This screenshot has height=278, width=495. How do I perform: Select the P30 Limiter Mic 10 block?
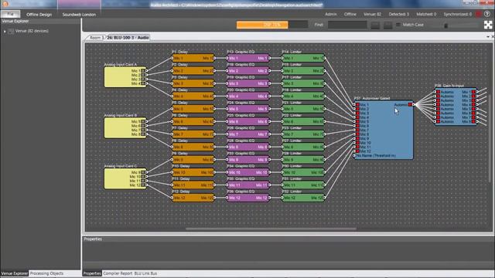pos(303,172)
